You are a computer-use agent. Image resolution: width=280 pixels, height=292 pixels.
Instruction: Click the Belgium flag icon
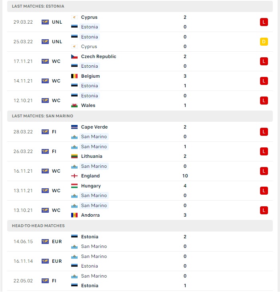click(74, 76)
